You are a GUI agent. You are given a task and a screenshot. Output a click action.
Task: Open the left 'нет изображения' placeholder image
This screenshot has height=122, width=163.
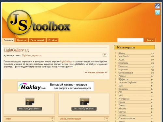point(29,104)
